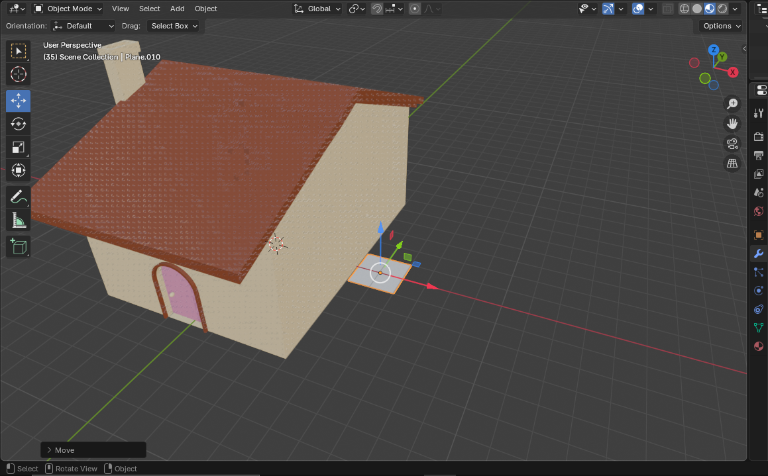This screenshot has height=476, width=768.
Task: Select the Scale tool
Action: (x=19, y=147)
